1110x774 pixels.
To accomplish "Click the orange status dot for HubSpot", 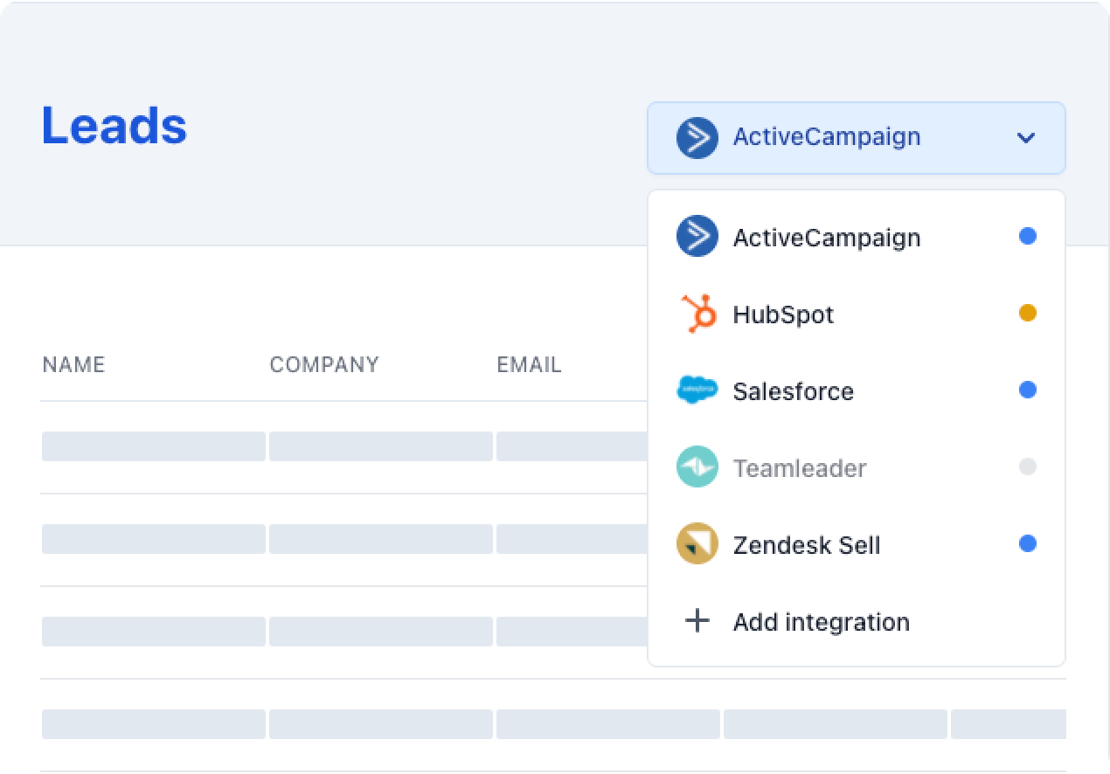I will point(1028,313).
